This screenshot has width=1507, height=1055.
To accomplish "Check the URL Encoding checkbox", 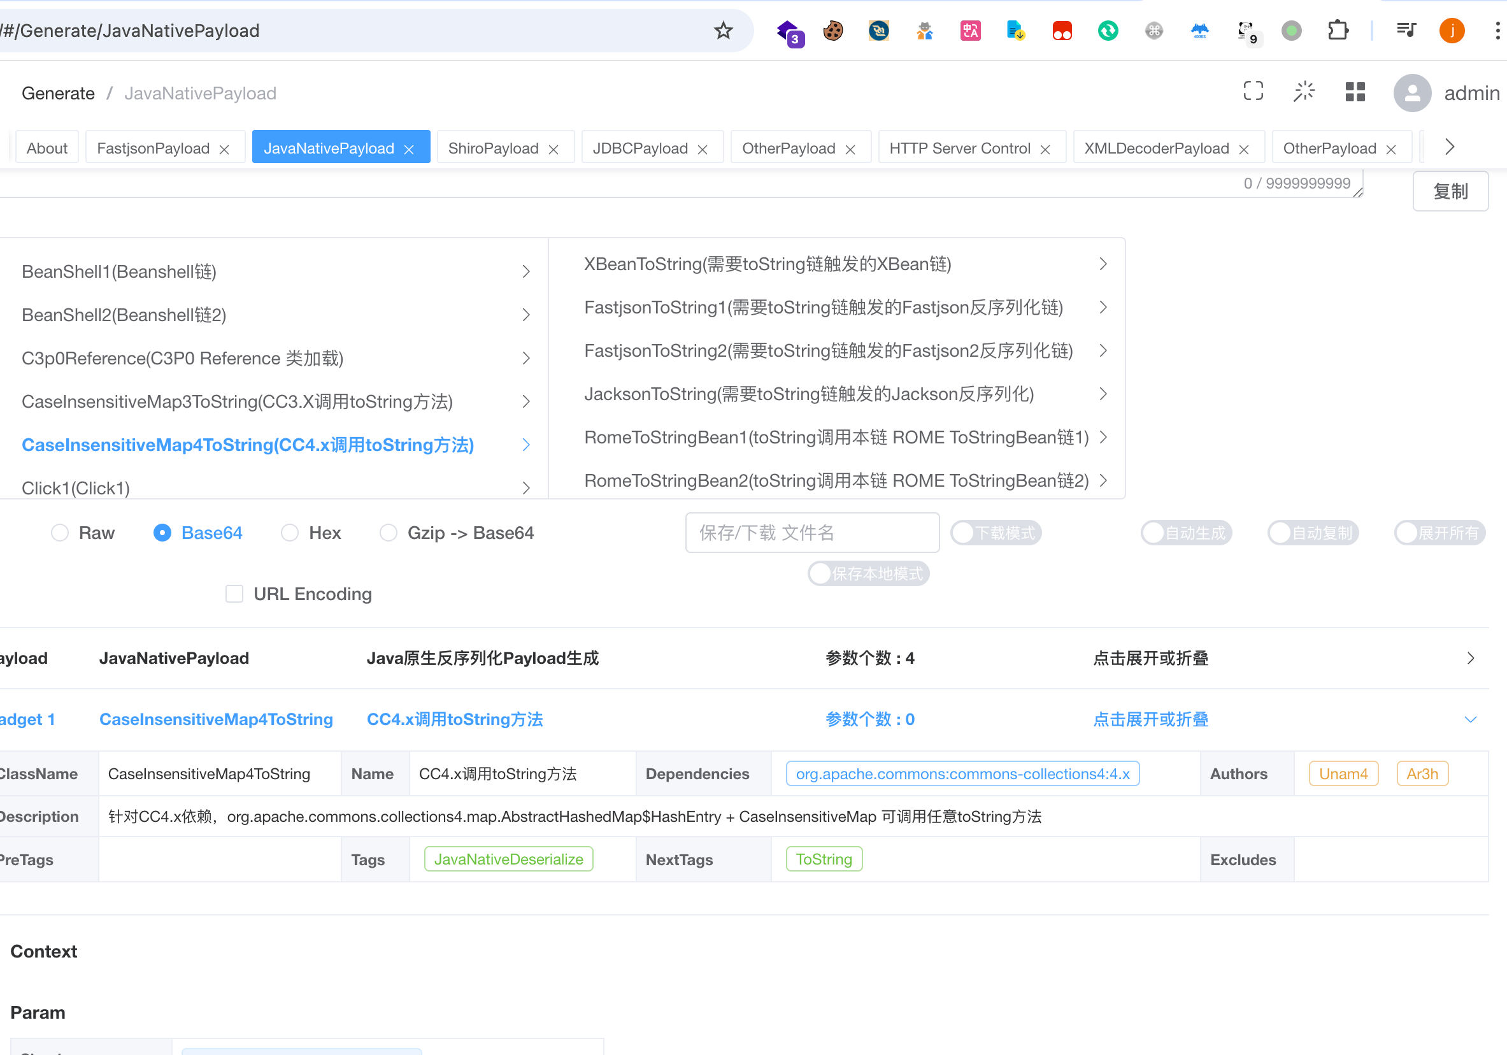I will click(x=234, y=594).
